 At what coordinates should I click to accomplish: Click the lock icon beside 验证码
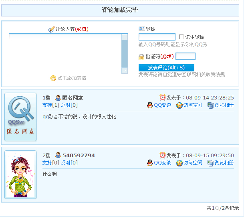point(141,57)
